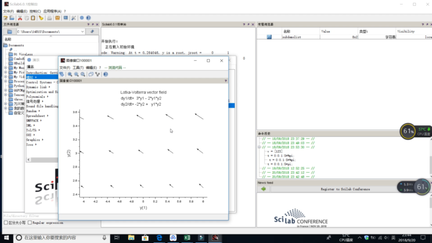432x243 pixels.
Task: Click the 浏览代码 link in figure window
Action: 115,67
